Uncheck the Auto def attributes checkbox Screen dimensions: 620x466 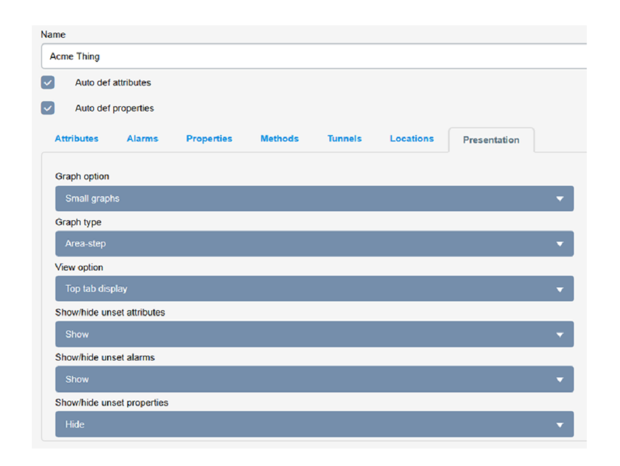coord(48,83)
